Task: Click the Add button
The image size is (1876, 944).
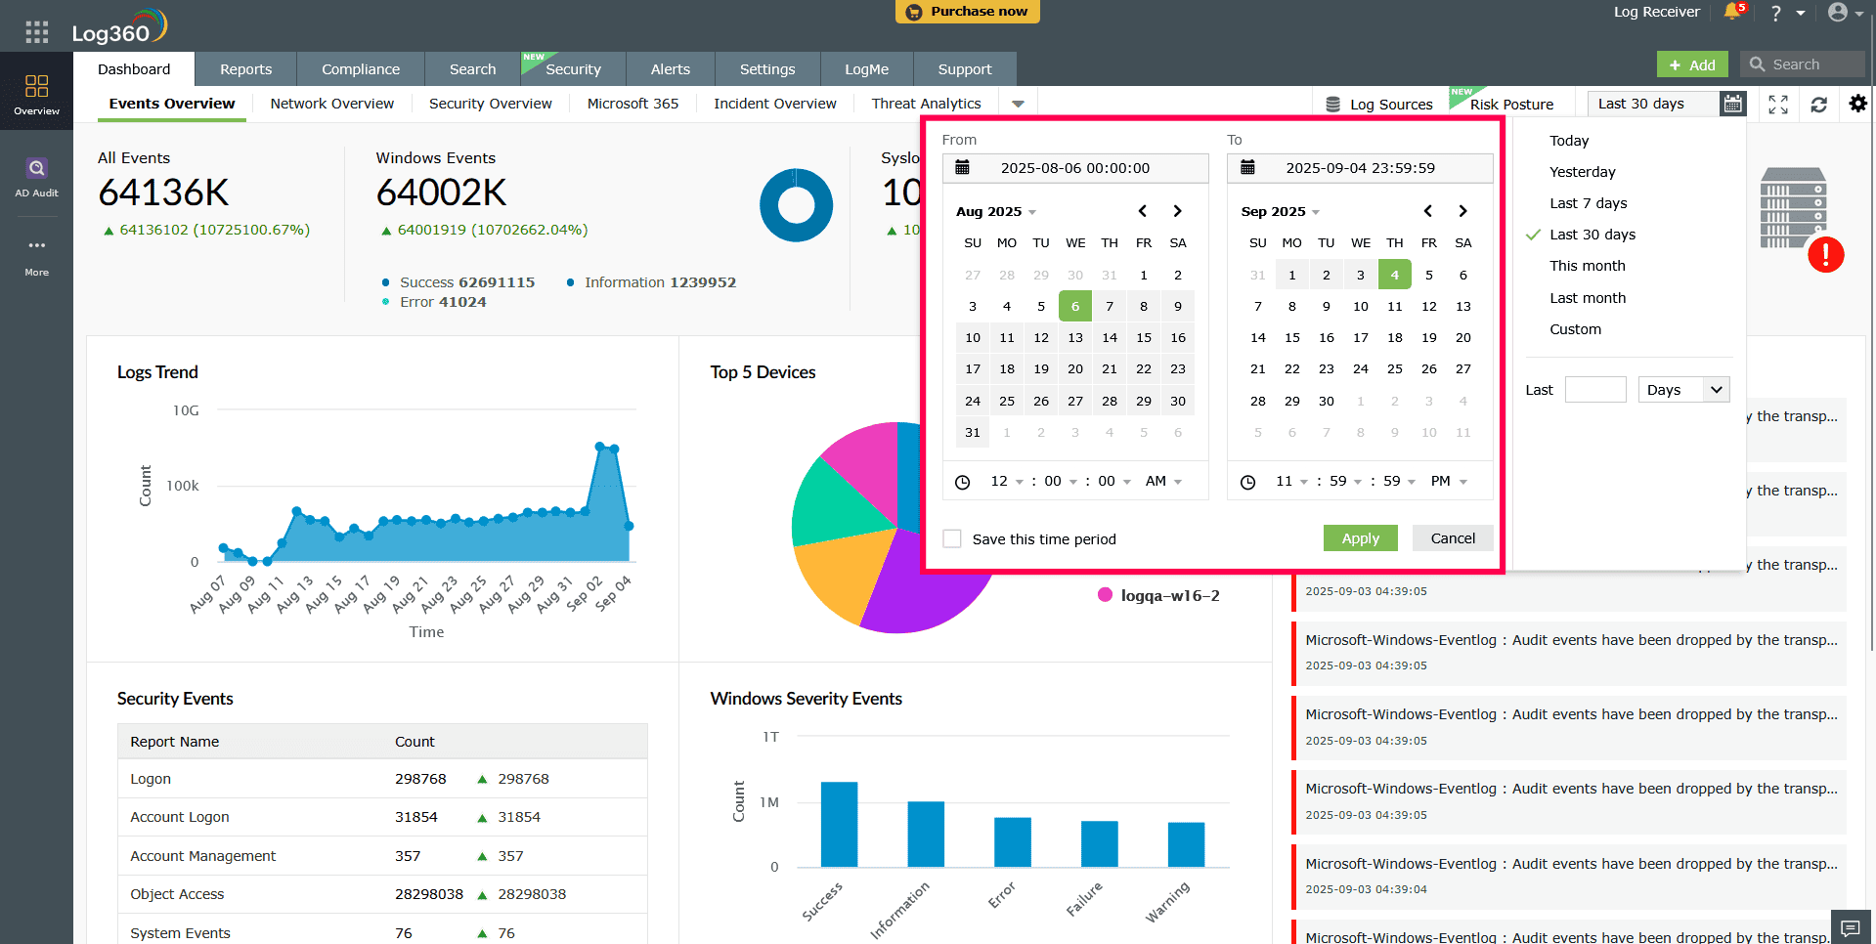Action: (x=1692, y=64)
